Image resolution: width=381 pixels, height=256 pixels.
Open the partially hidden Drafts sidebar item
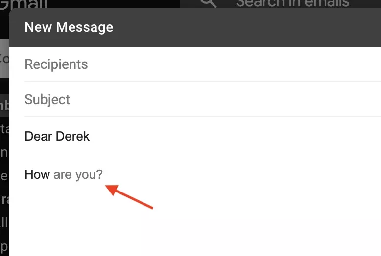[x=4, y=199]
